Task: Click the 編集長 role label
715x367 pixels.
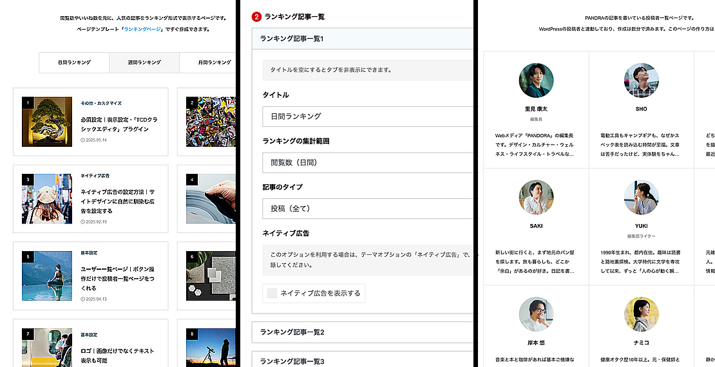Action: (536, 120)
